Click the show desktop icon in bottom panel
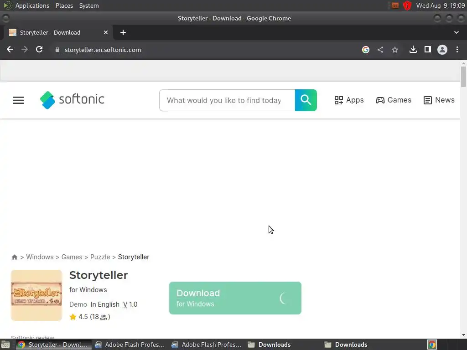Image resolution: width=467 pixels, height=350 pixels. [5, 345]
